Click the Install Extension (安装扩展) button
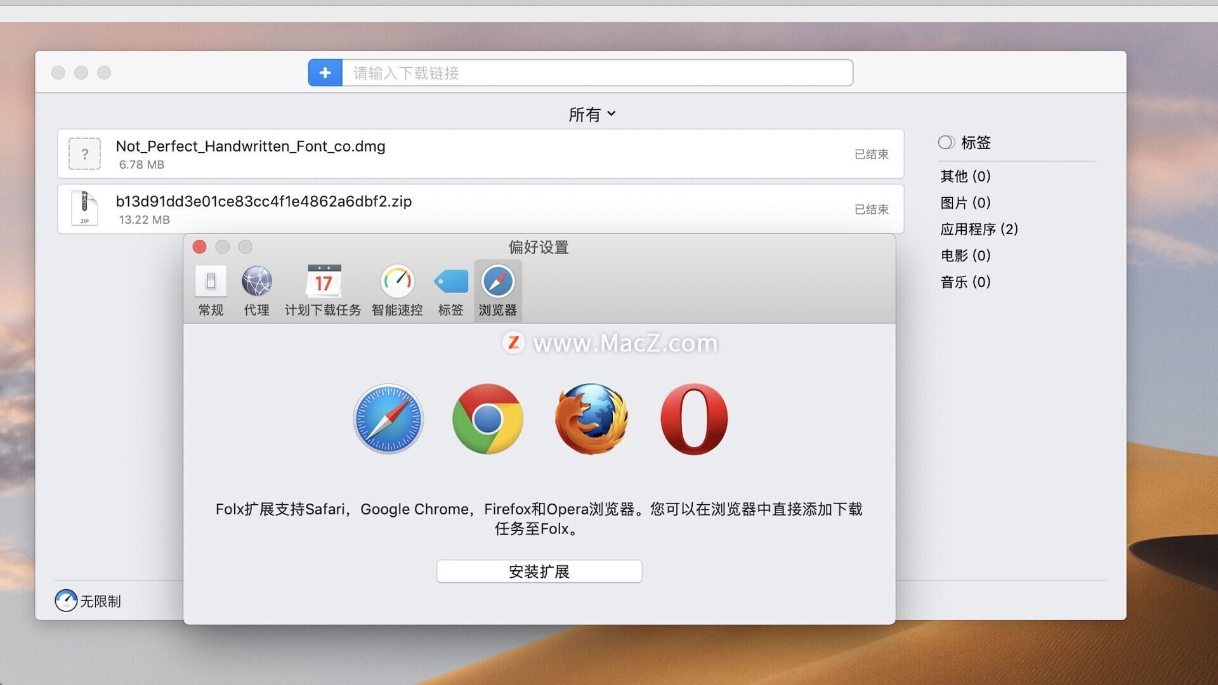This screenshot has width=1218, height=685. click(x=539, y=571)
